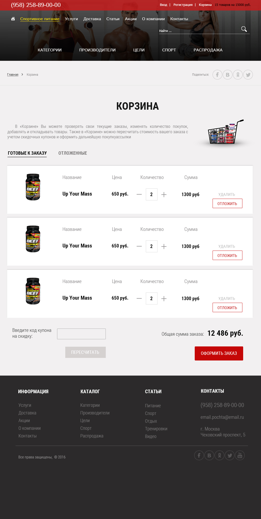Focus the coupon code input field
Viewport: 261px width, 519px height.
tap(81, 334)
